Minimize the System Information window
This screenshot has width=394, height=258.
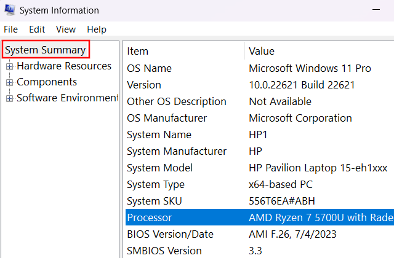click(x=376, y=10)
